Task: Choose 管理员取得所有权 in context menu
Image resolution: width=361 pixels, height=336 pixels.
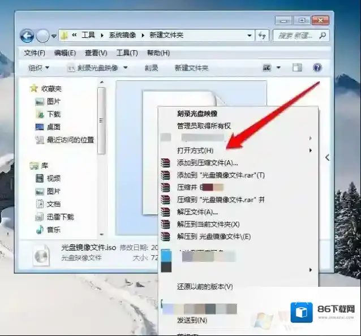Action: [204, 126]
